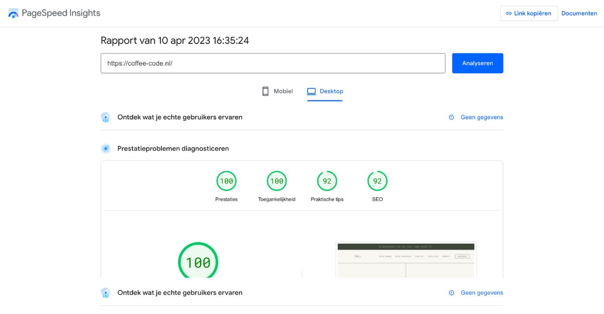Click the PageSpeed Insights logo icon
The width and height of the screenshot is (604, 314).
pyautogui.click(x=13, y=13)
